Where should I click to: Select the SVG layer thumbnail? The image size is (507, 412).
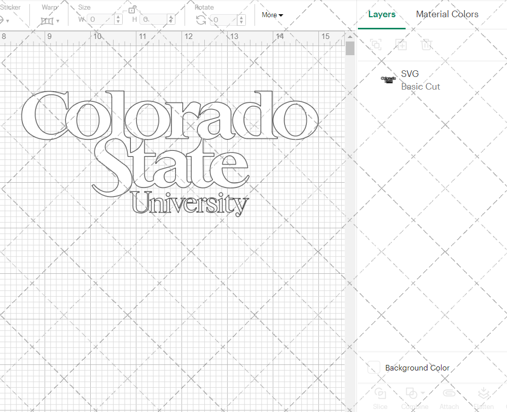tap(388, 80)
